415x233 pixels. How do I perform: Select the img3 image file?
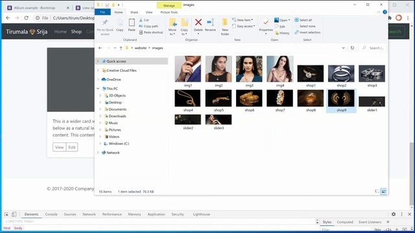249,72
